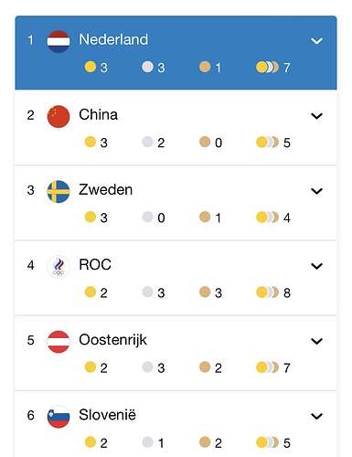Select the Slovenië country name
The image size is (352, 457).
pos(107,415)
